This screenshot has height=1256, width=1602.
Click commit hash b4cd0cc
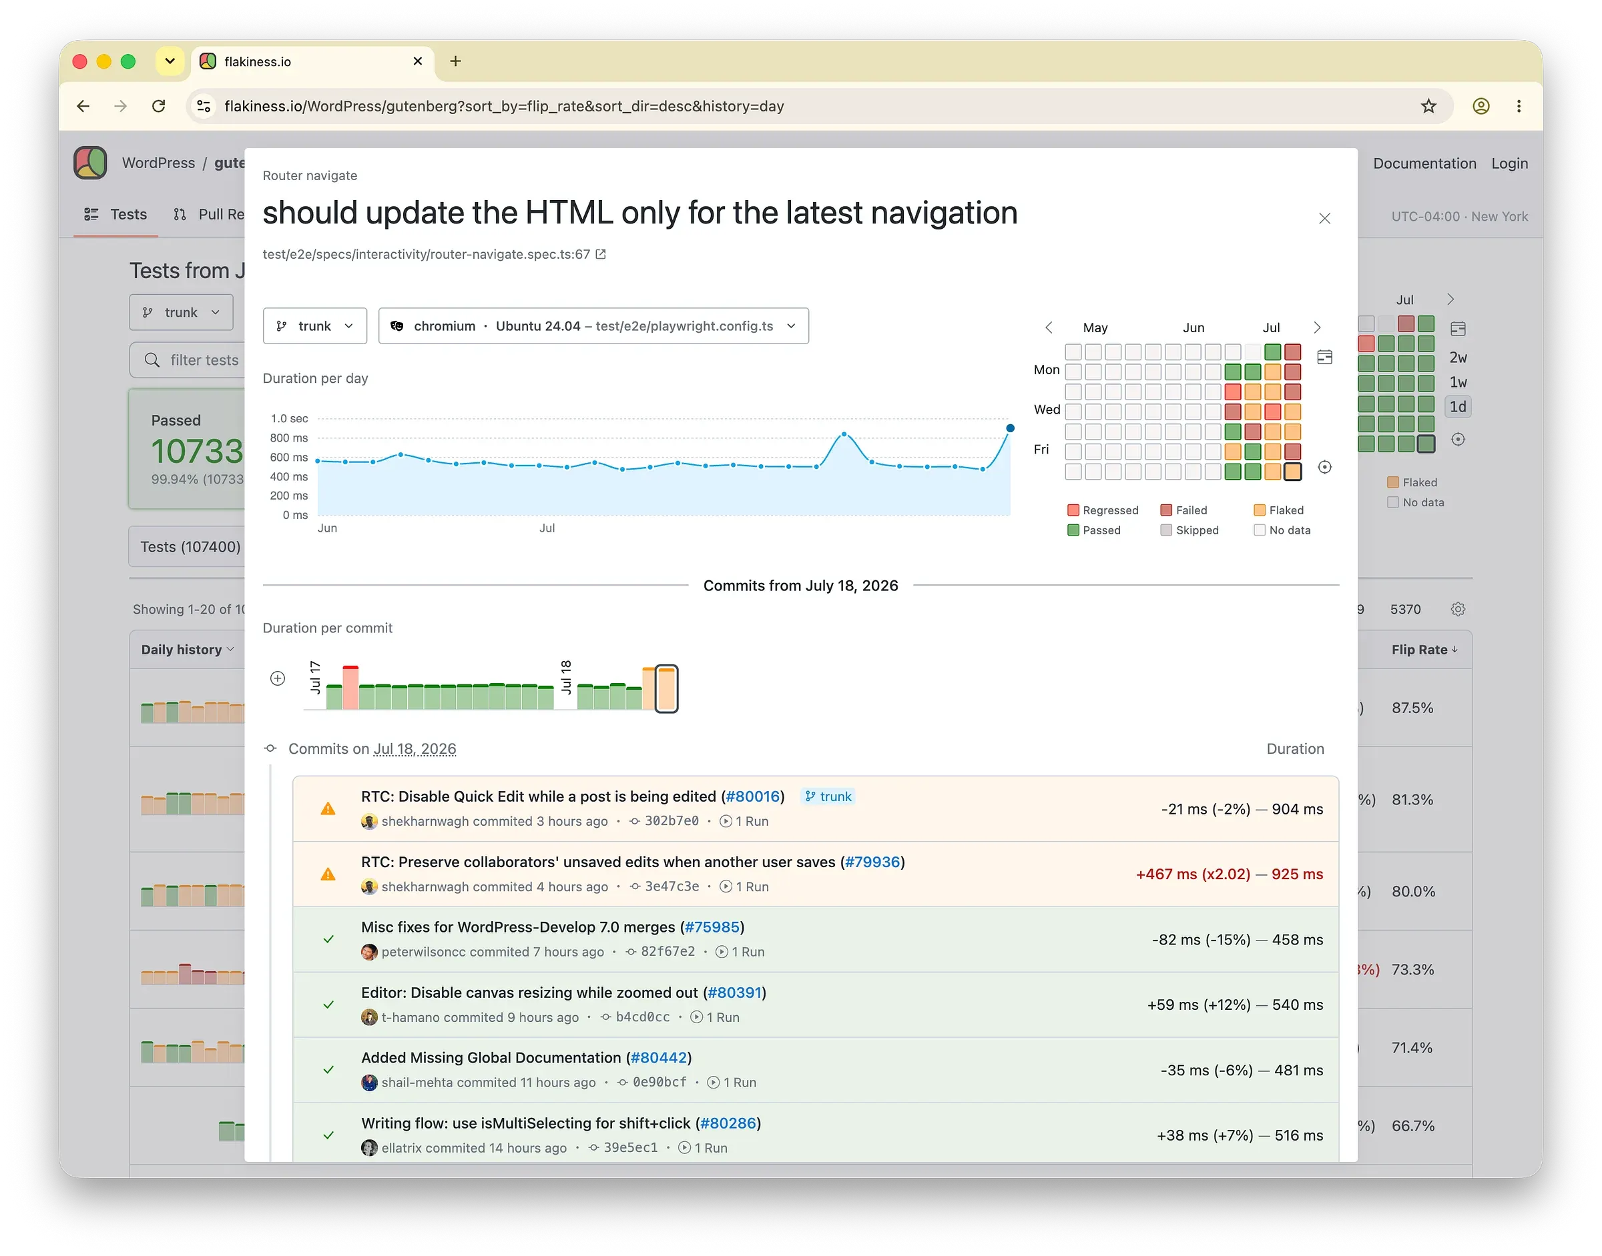(642, 1017)
